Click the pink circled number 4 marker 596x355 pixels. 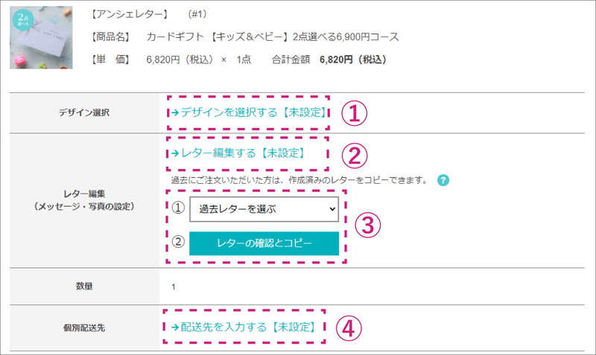pos(349,328)
